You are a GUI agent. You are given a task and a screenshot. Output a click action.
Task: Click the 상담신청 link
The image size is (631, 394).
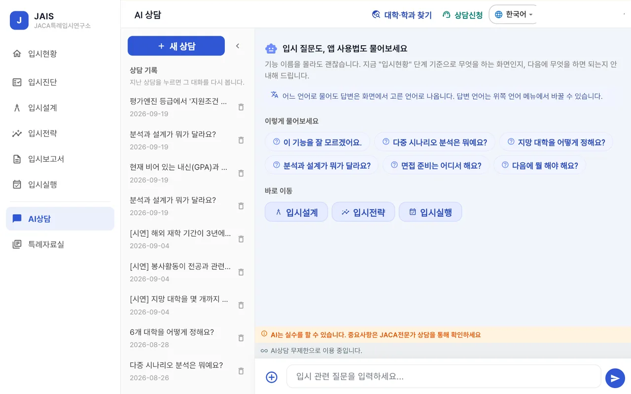462,15
